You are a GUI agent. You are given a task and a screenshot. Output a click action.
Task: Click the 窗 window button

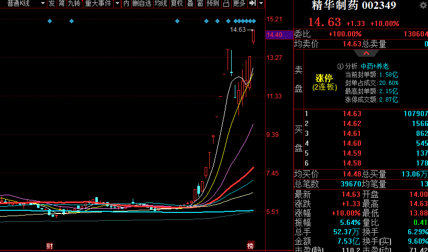point(200,4)
